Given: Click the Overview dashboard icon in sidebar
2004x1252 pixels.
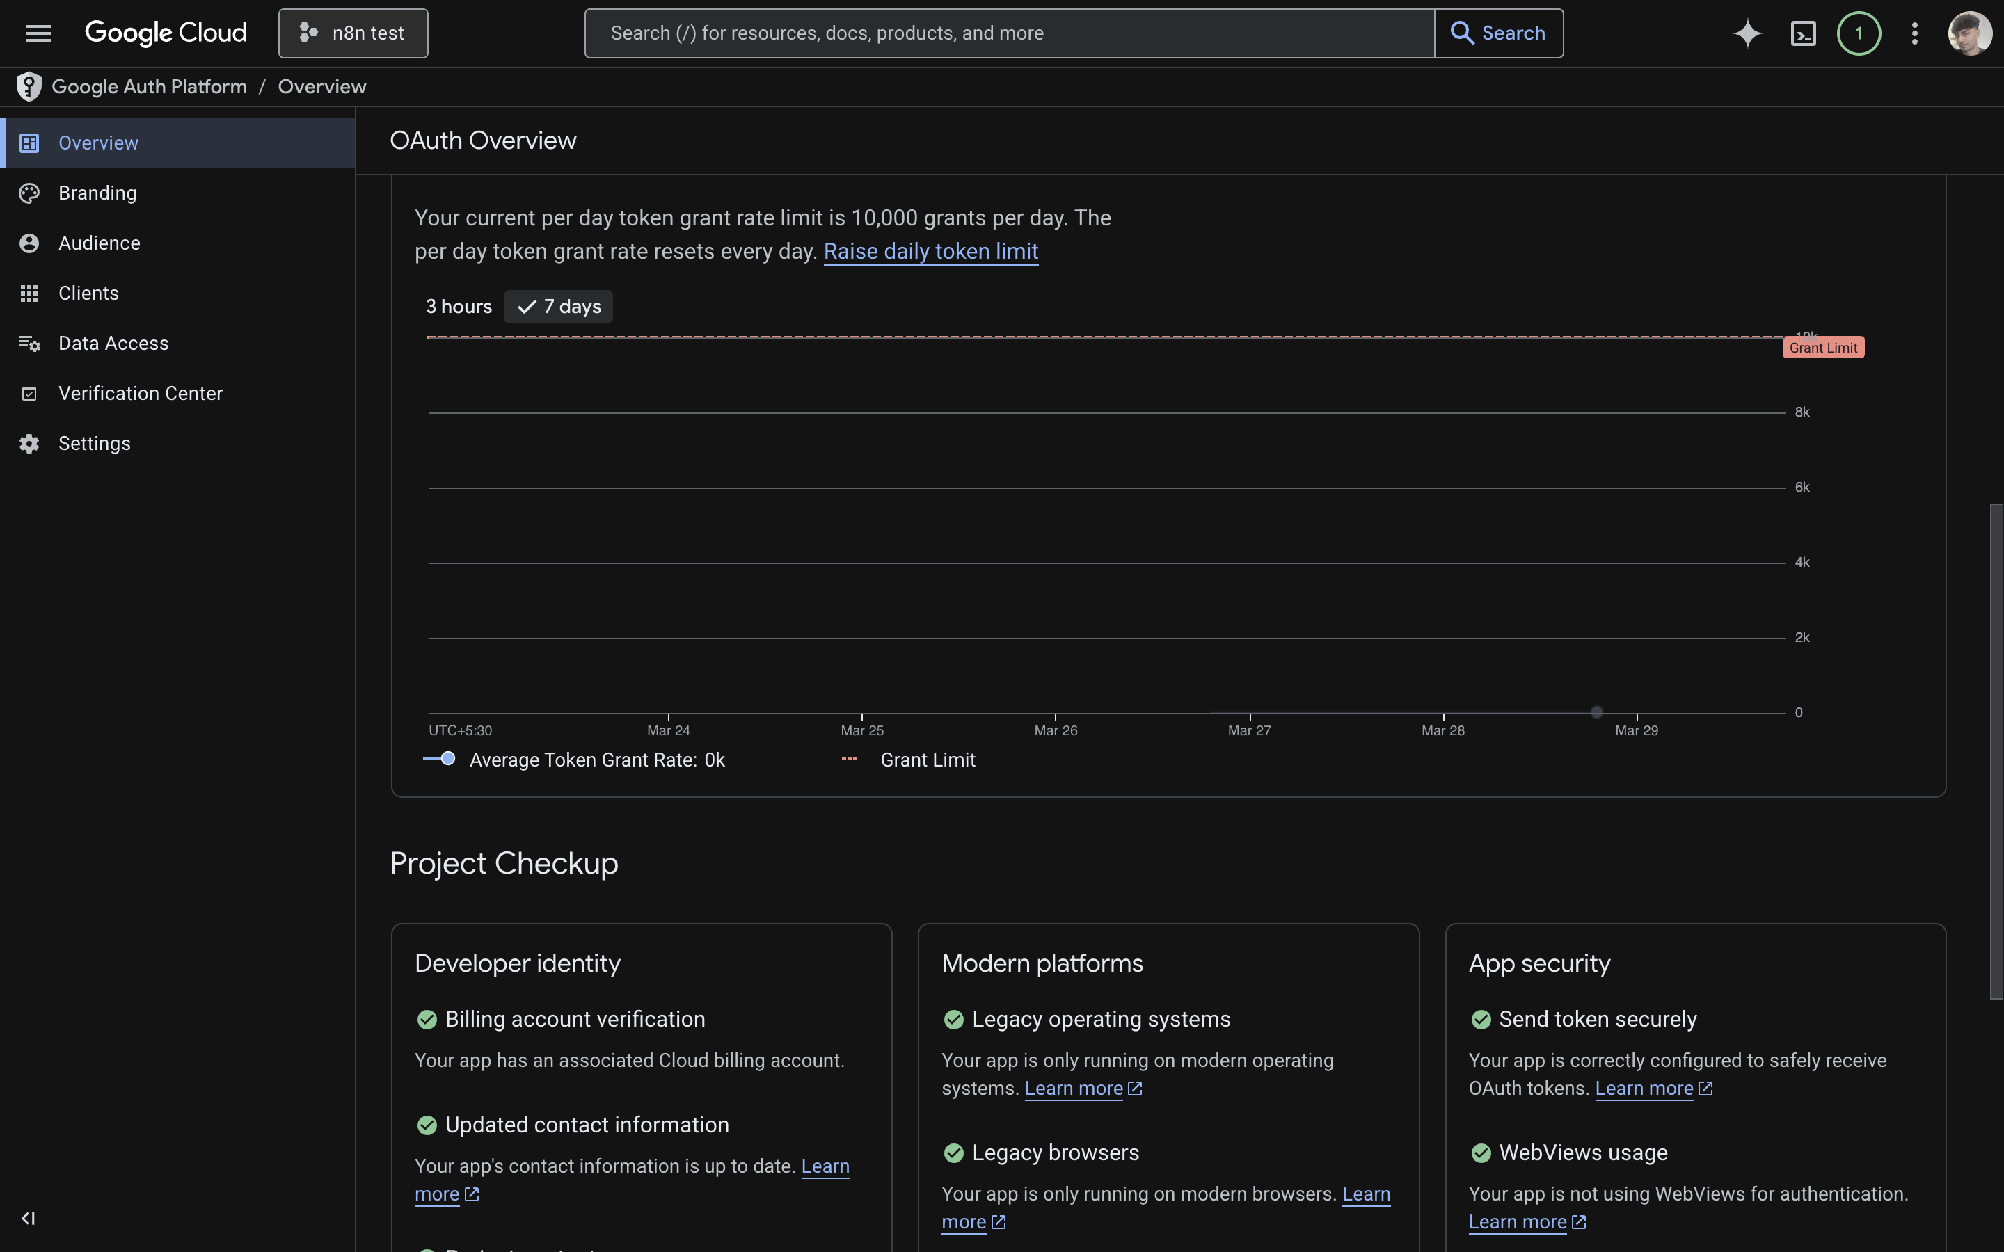Looking at the screenshot, I should coord(29,143).
